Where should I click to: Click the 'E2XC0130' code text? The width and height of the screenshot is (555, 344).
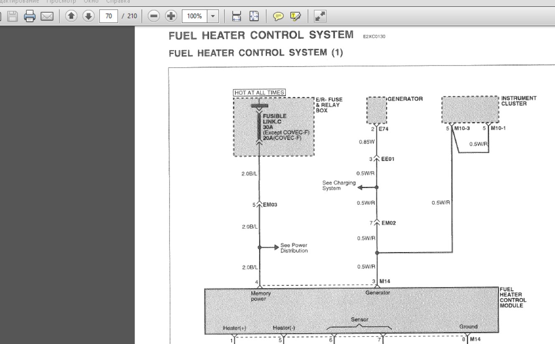[x=374, y=37]
